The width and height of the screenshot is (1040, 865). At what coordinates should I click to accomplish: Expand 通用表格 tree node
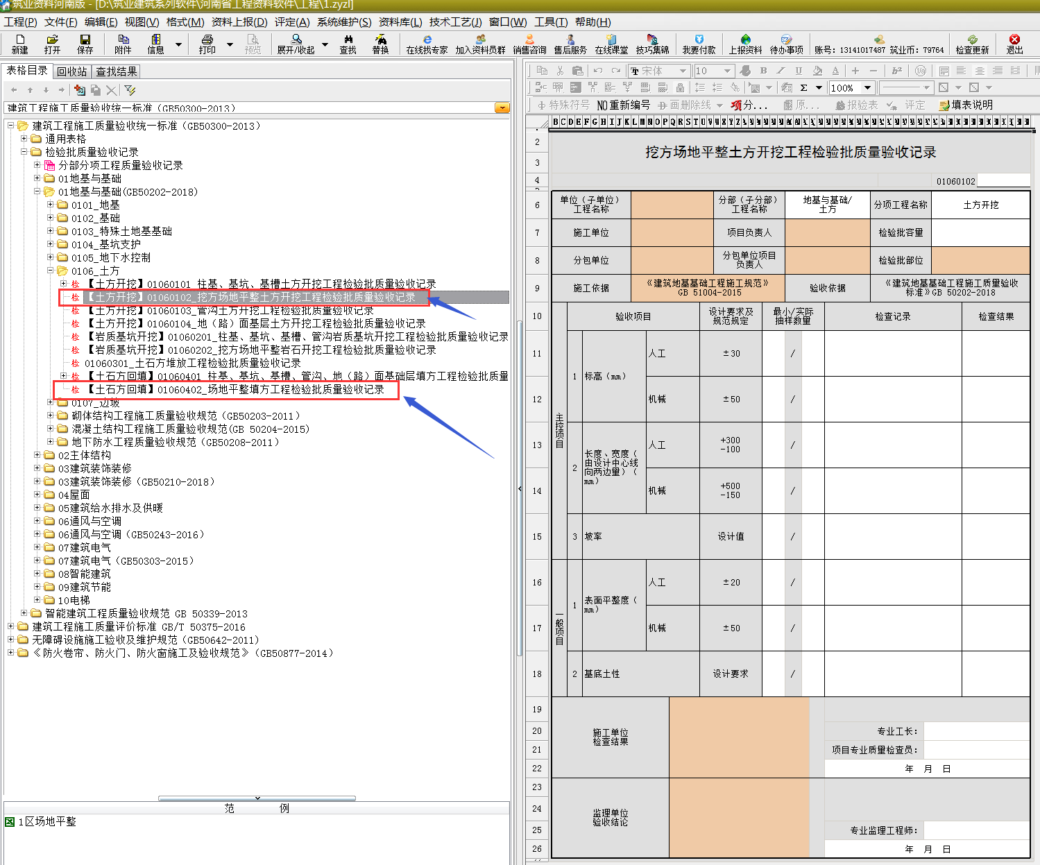(24, 139)
